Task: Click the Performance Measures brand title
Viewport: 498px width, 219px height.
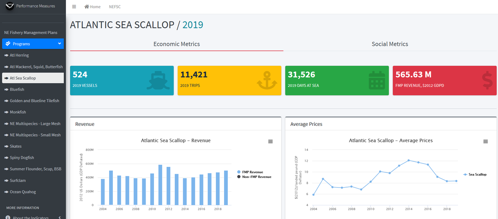Action: [35, 6]
